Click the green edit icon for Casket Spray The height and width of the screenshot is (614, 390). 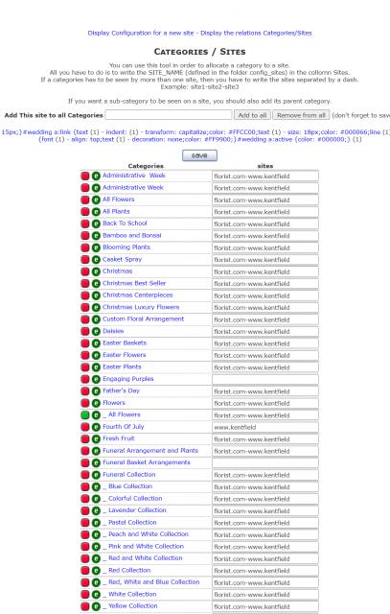pyautogui.click(x=96, y=260)
